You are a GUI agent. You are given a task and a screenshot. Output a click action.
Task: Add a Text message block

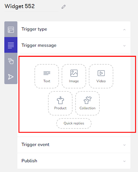pos(47,76)
